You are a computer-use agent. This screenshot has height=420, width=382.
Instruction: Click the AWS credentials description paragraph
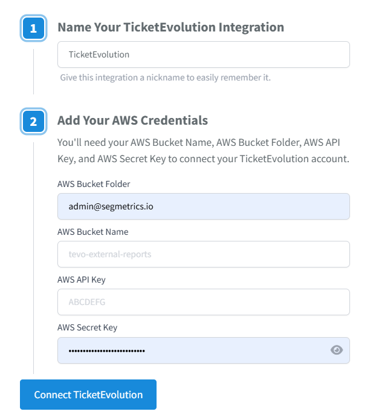click(x=203, y=151)
